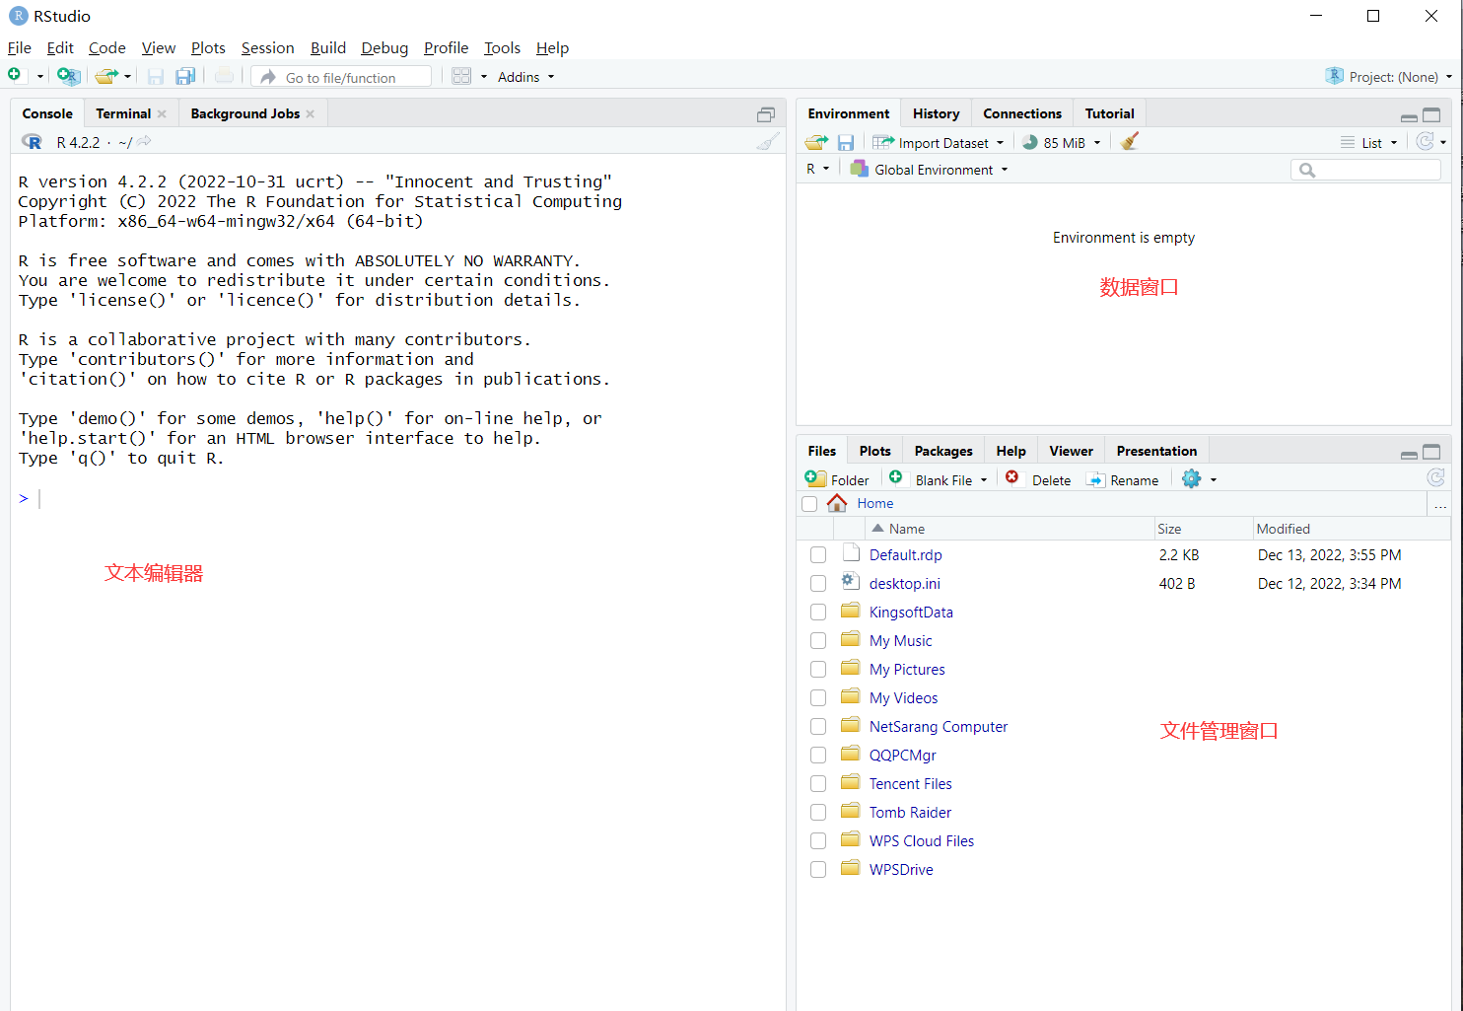The width and height of the screenshot is (1463, 1011).
Task: Tick the checkbox for desktop.ini
Action: tap(818, 584)
